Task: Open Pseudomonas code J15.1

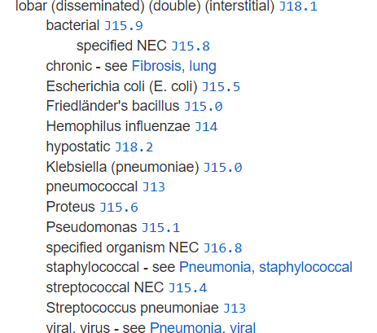Action: click(160, 228)
